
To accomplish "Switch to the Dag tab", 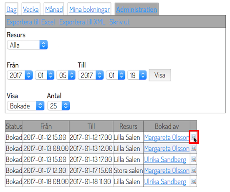I will pos(11,10).
